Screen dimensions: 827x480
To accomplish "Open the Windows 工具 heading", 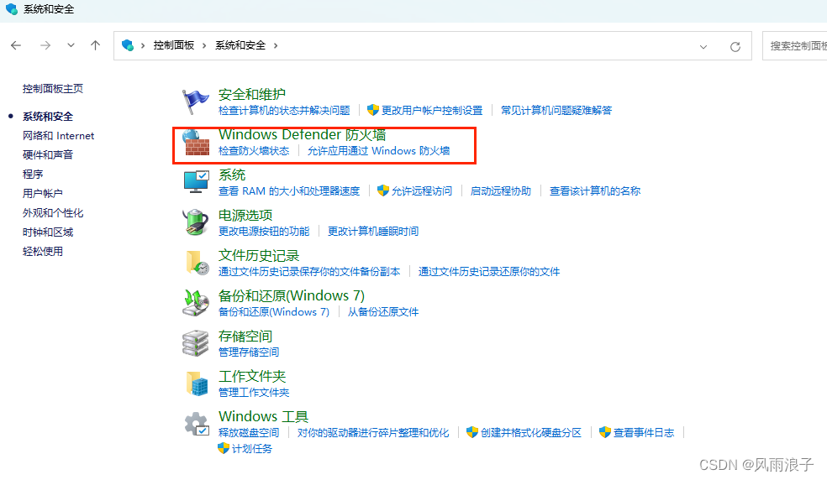I will coord(263,417).
